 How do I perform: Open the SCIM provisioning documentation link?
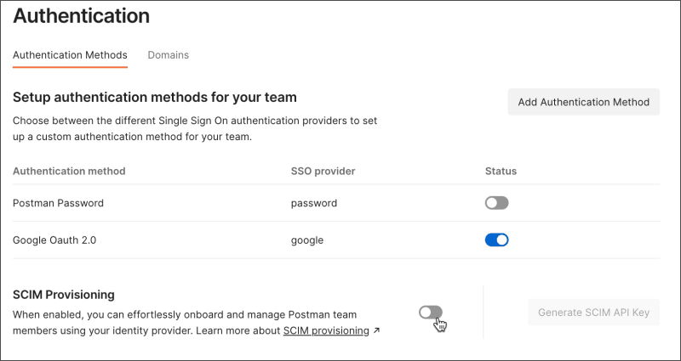[x=326, y=330]
